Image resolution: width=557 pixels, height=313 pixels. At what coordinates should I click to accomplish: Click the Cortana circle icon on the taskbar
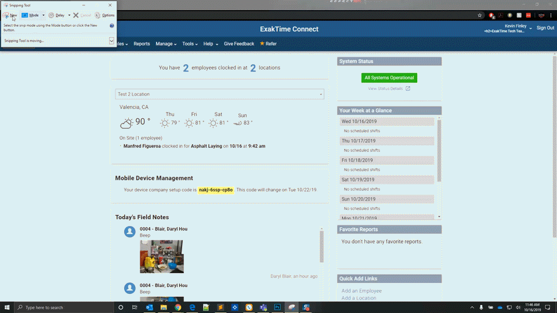(x=121, y=307)
